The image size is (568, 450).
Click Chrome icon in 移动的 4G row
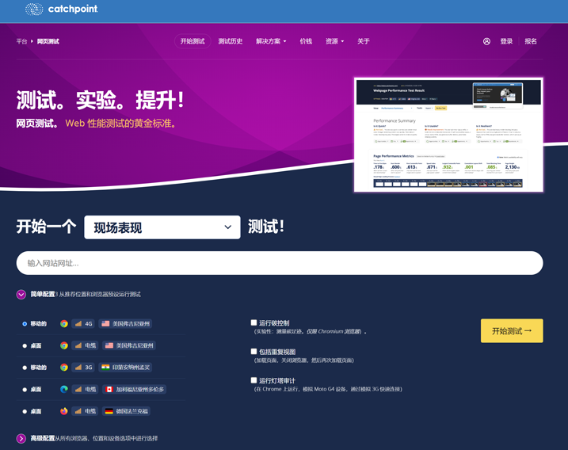click(64, 323)
